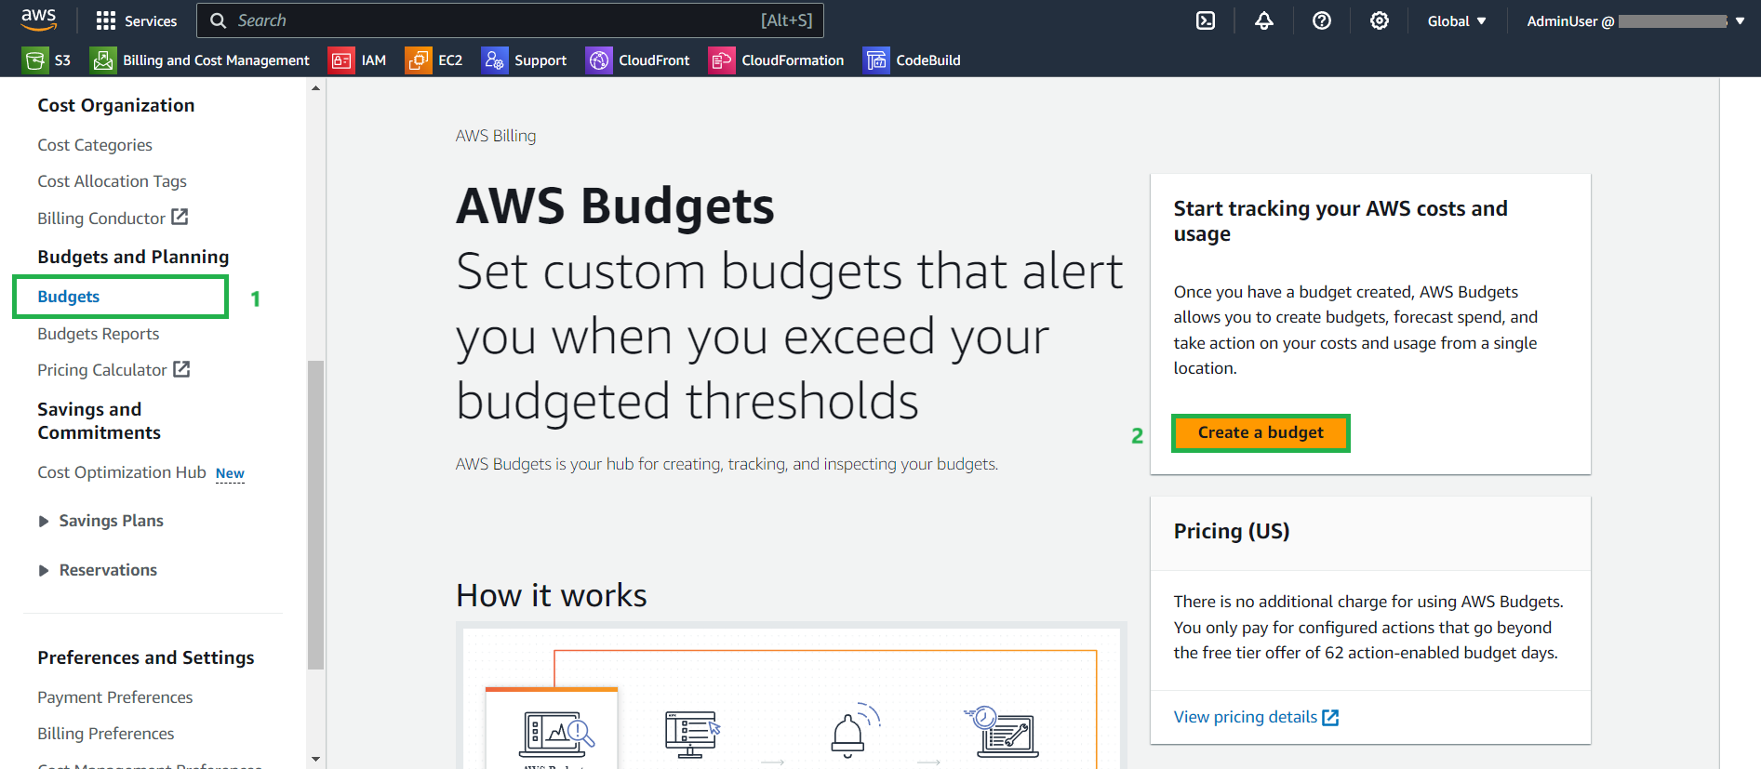The height and width of the screenshot is (769, 1761).
Task: Click the sidebar scroll down arrow
Action: point(315,759)
